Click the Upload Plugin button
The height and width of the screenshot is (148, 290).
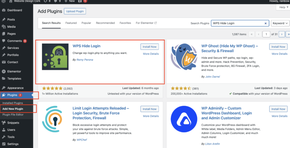[75, 11]
